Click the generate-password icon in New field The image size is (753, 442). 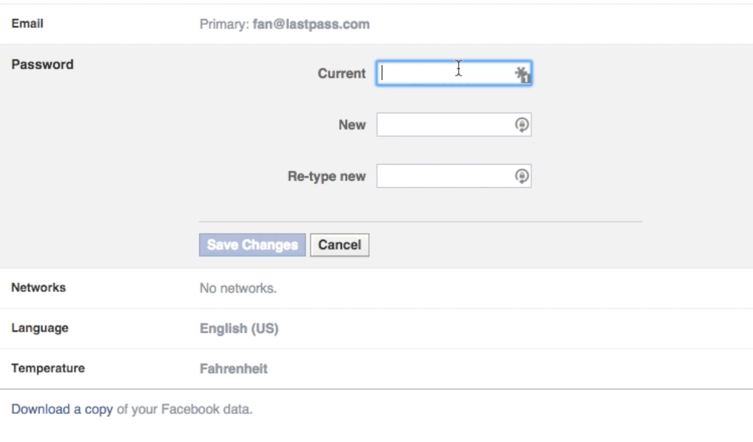pyautogui.click(x=522, y=125)
